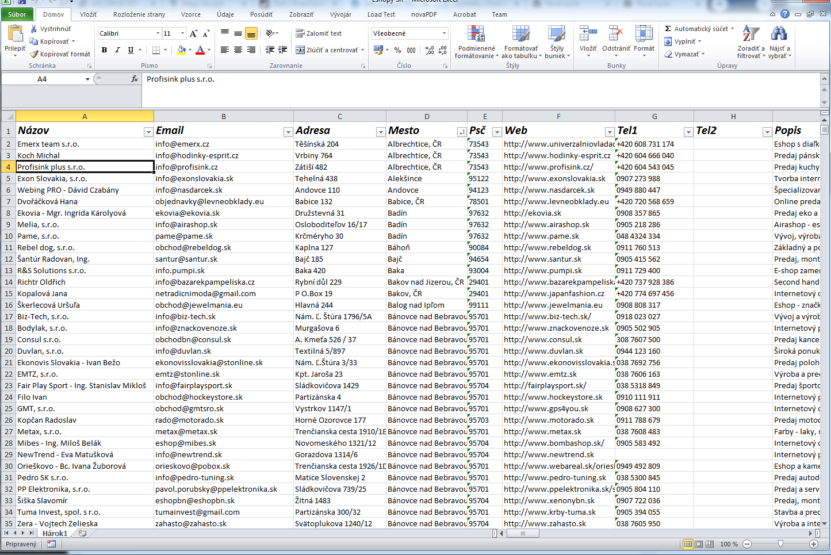Switch to the Vzorce tab
This screenshot has width=831, height=555.
click(x=191, y=14)
